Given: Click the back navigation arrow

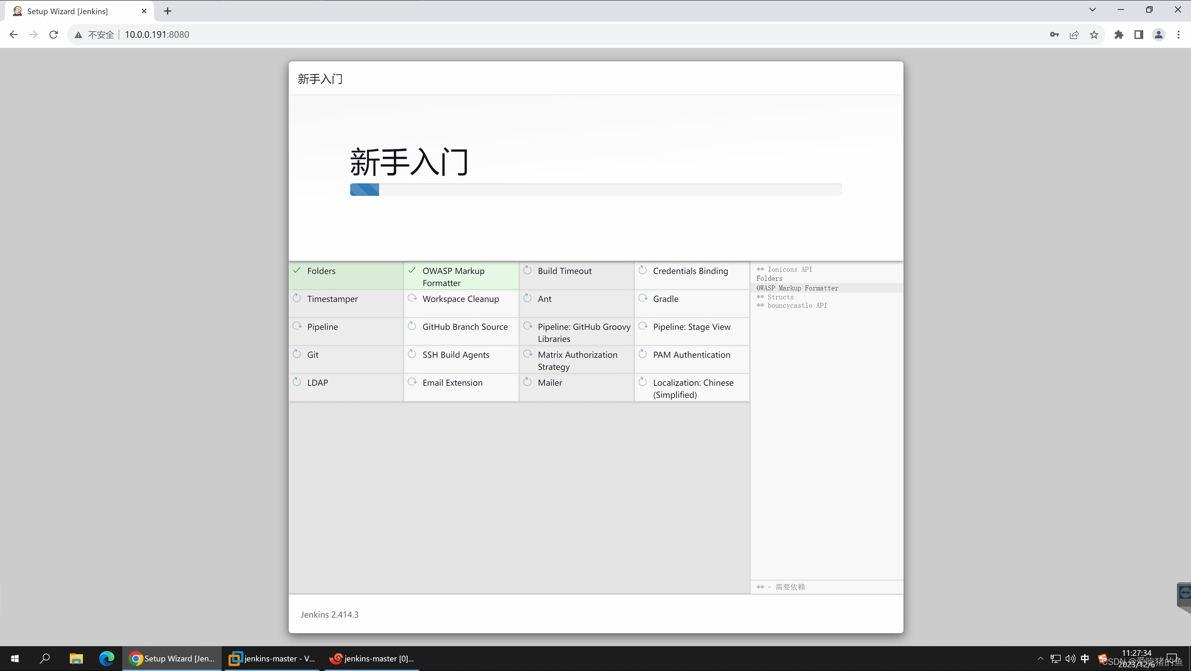Looking at the screenshot, I should (x=13, y=35).
